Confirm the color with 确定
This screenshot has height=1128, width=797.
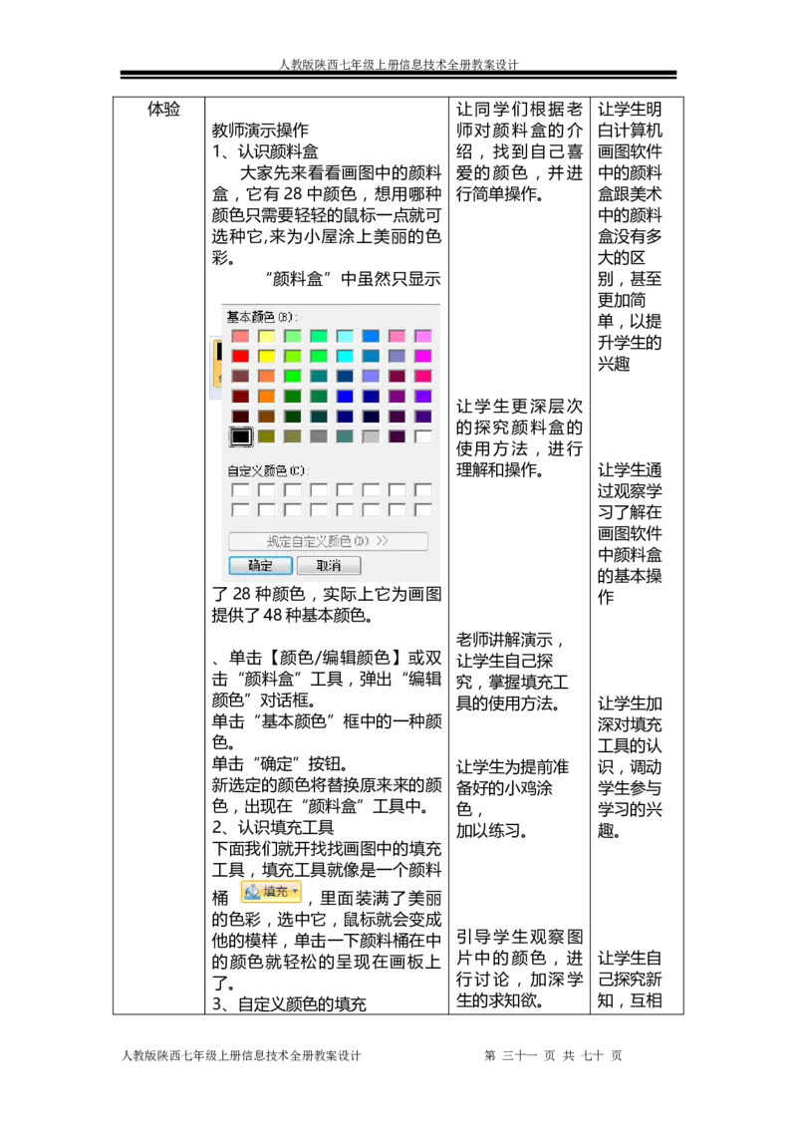(260, 565)
